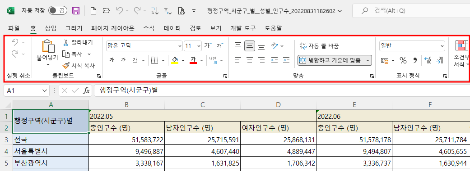Click 잘라내기 cut button
This screenshot has height=171, width=470.
(78, 42)
